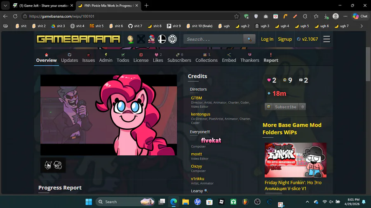Add this page to favorites star
Image resolution: width=371 pixels, height=208 pixels.
tap(236, 16)
